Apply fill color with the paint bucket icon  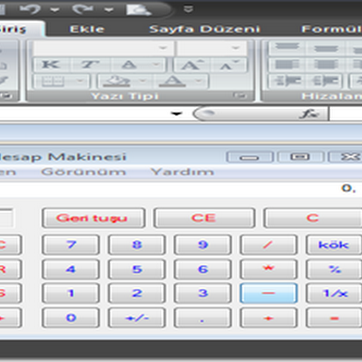(x=116, y=81)
